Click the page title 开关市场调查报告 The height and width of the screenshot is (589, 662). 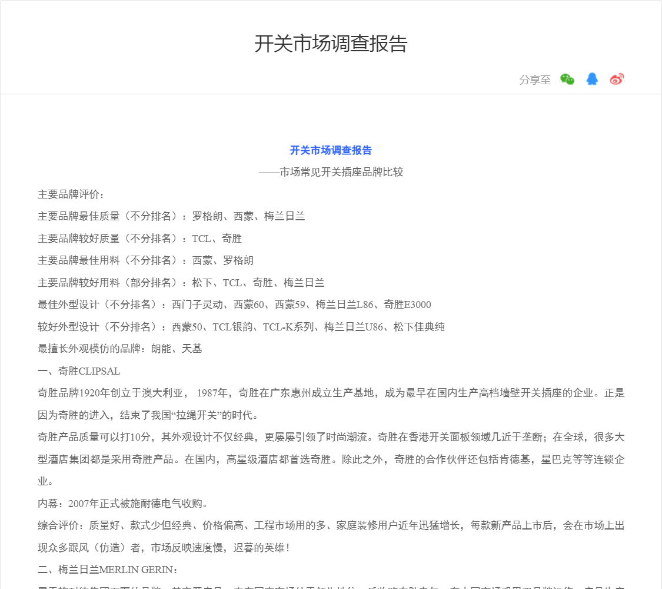(x=331, y=44)
